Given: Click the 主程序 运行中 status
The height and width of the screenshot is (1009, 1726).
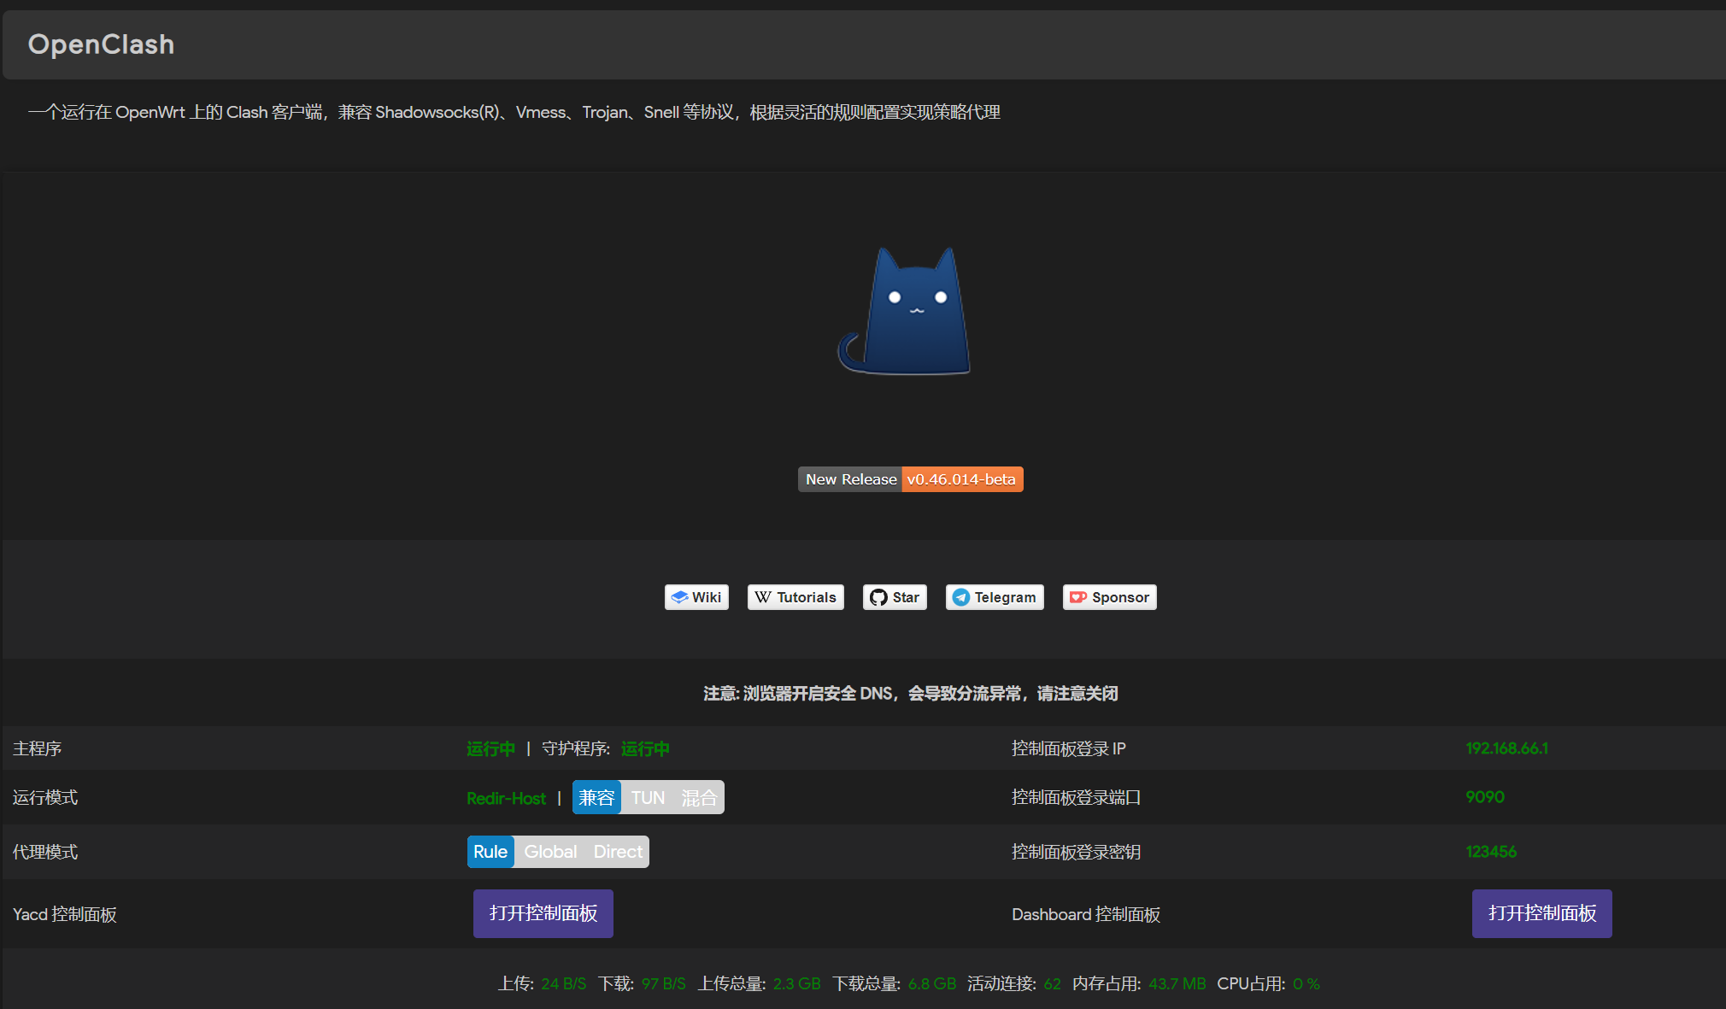Looking at the screenshot, I should [x=490, y=748].
